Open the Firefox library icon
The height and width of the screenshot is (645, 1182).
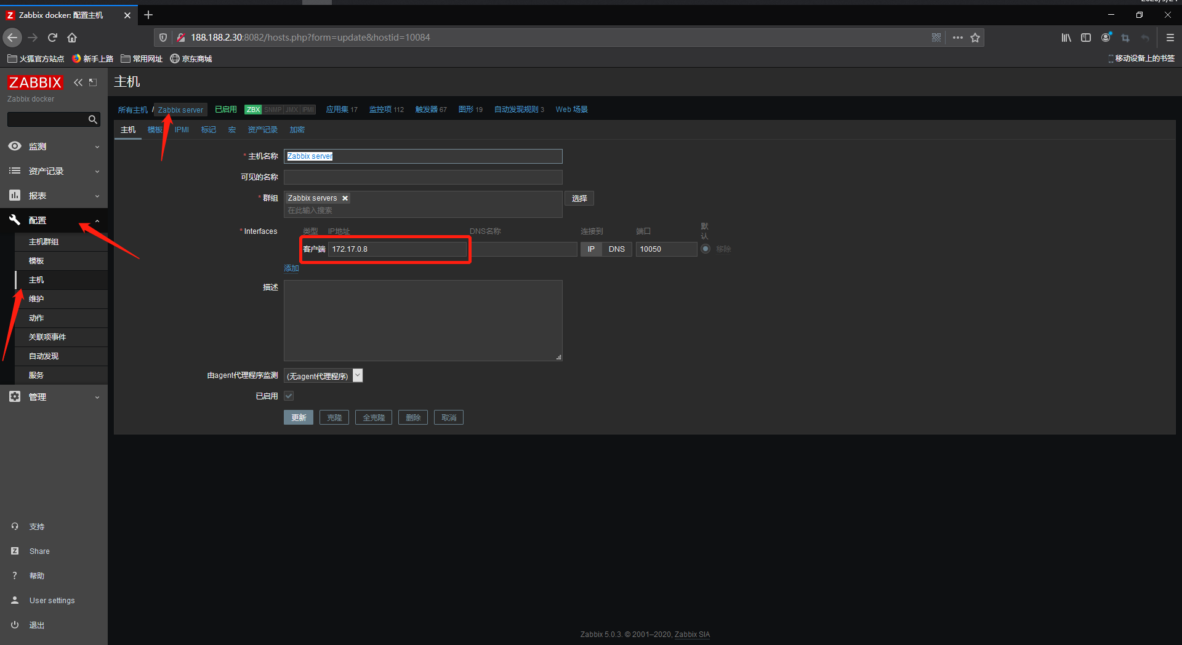click(x=1066, y=38)
